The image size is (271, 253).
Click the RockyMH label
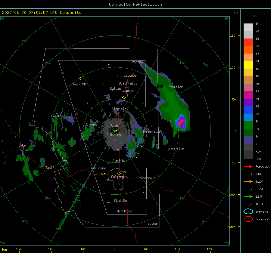click(79, 84)
